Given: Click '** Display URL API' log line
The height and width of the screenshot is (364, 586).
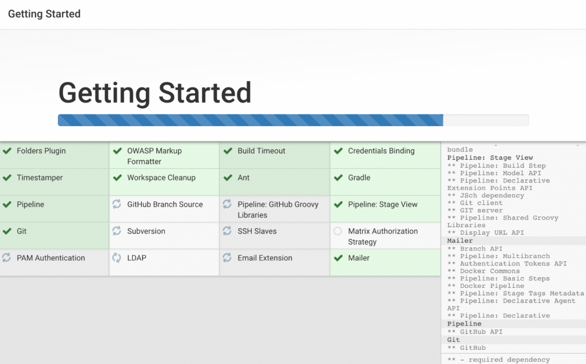Looking at the screenshot, I should click(x=485, y=232).
